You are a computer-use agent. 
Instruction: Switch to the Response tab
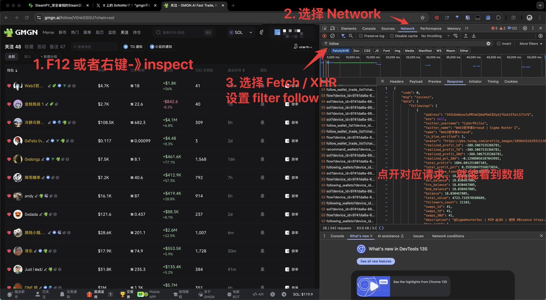click(455, 81)
